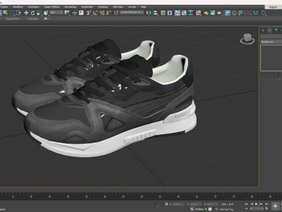Open the Schematic View icon

click(x=190, y=13)
